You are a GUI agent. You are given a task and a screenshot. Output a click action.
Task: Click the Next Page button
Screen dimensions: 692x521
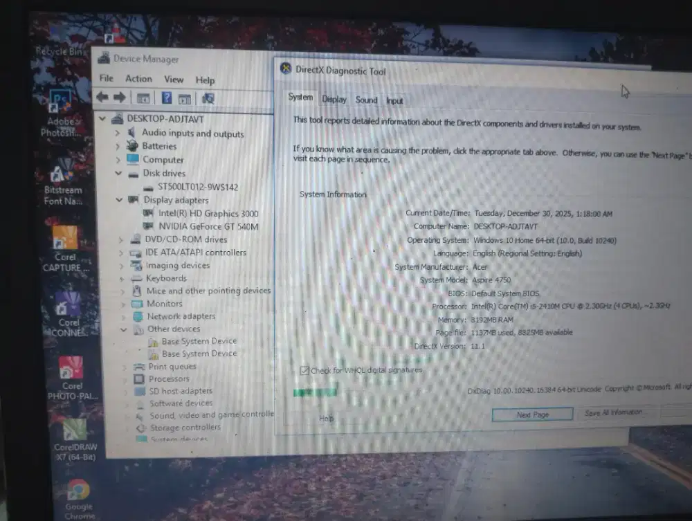point(531,414)
